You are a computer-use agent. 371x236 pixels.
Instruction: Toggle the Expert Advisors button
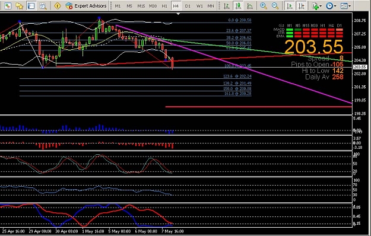[x=86, y=6]
